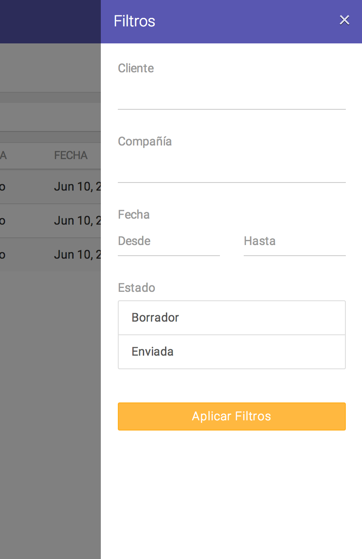This screenshot has width=362, height=559.
Task: Click the Compañía field label
Action: [145, 141]
